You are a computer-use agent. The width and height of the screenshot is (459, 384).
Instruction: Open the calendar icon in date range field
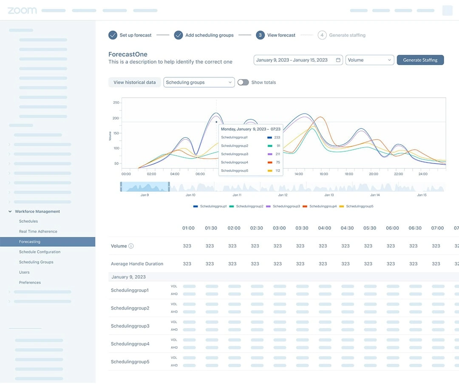coord(338,60)
